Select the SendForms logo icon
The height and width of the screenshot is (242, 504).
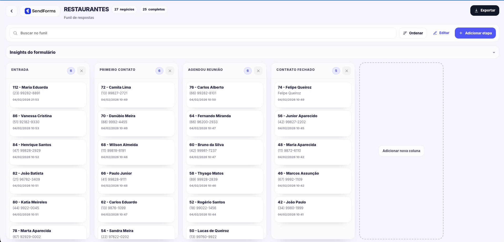click(28, 11)
